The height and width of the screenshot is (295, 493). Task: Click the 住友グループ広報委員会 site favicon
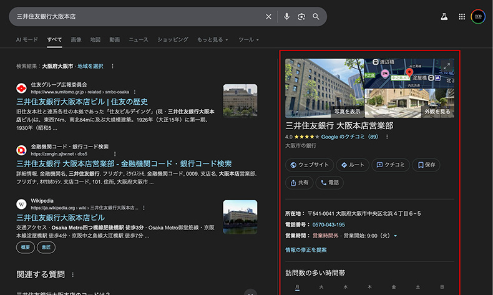[x=21, y=89]
